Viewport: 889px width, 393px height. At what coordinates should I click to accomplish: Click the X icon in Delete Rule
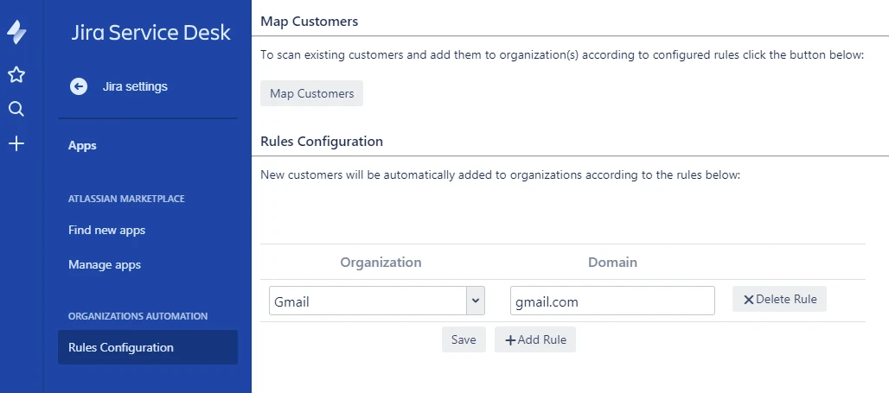(748, 300)
